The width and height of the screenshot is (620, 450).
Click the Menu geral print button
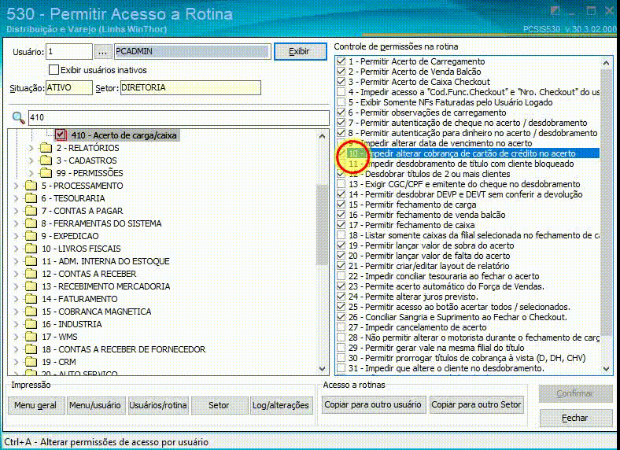pyautogui.click(x=35, y=405)
